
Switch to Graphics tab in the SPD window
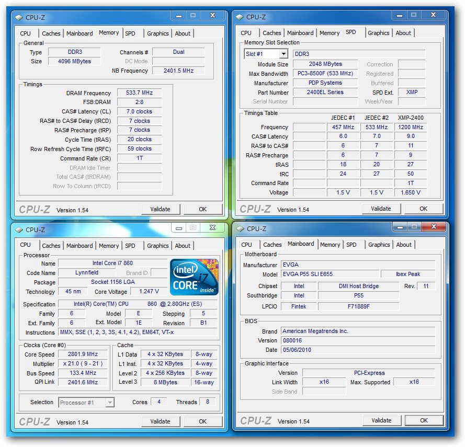tap(378, 33)
